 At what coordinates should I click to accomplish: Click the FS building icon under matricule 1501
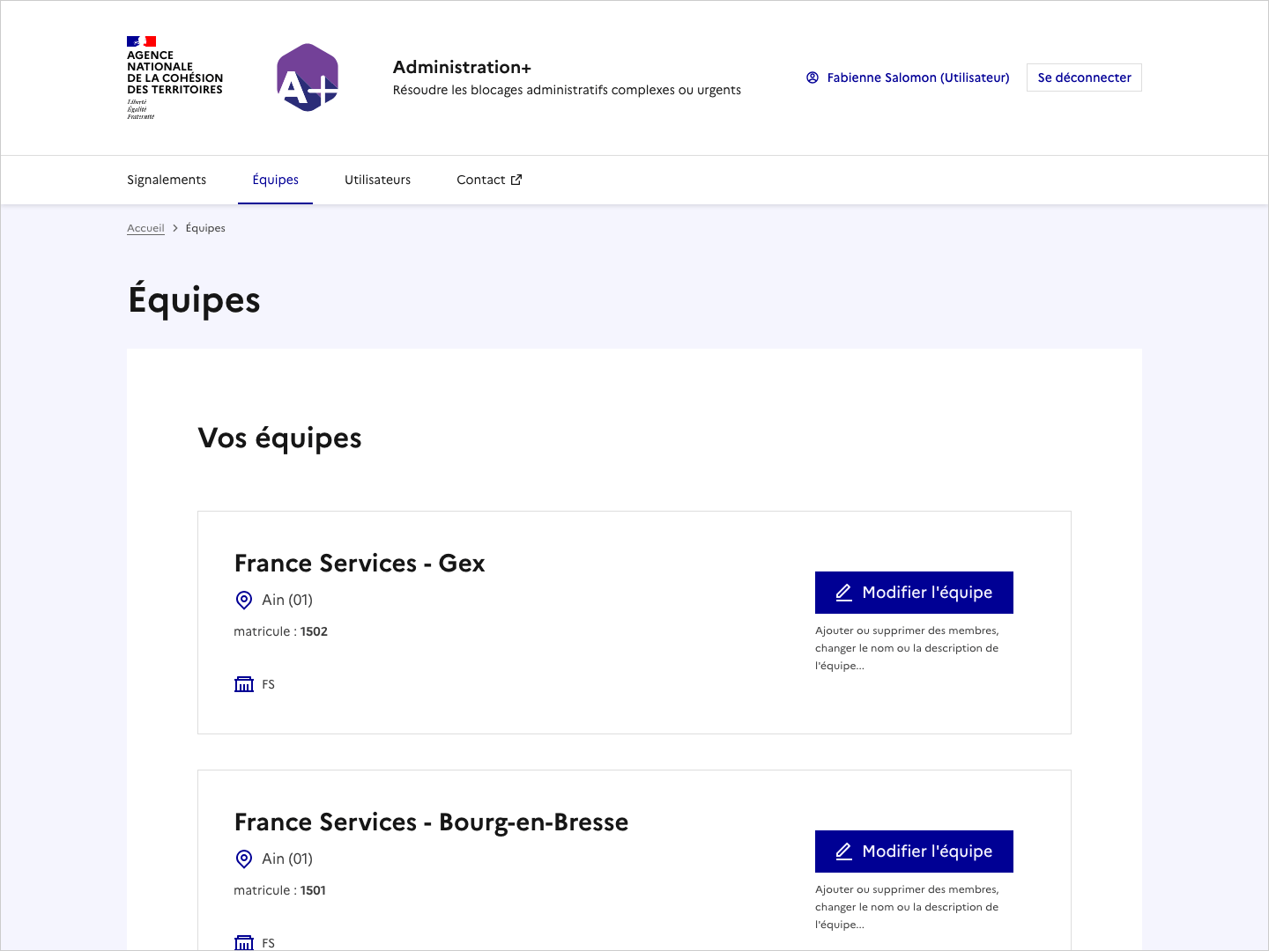click(244, 942)
